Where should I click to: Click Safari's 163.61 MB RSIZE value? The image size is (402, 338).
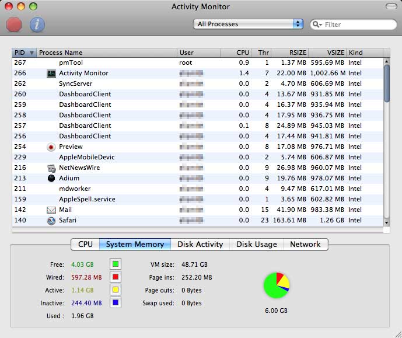point(289,220)
